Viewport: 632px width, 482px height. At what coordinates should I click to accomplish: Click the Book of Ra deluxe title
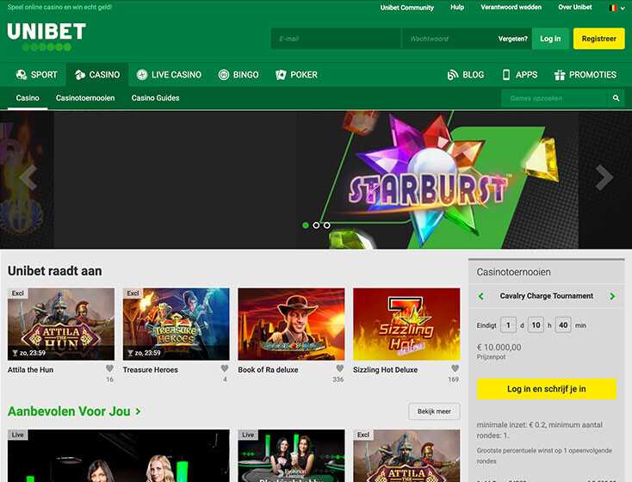pos(268,369)
